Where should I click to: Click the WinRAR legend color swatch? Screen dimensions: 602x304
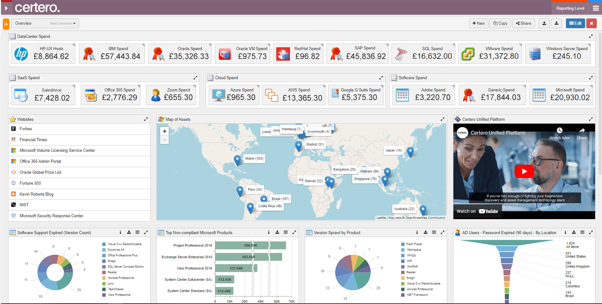[x=403, y=267]
